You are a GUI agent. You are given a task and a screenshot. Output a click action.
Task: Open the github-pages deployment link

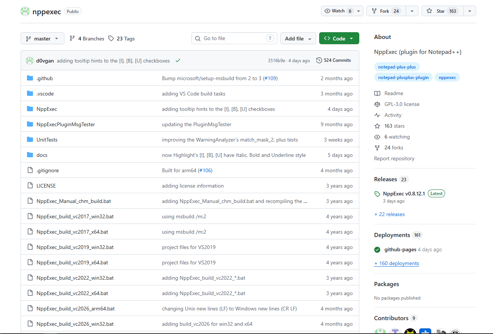pos(400,249)
